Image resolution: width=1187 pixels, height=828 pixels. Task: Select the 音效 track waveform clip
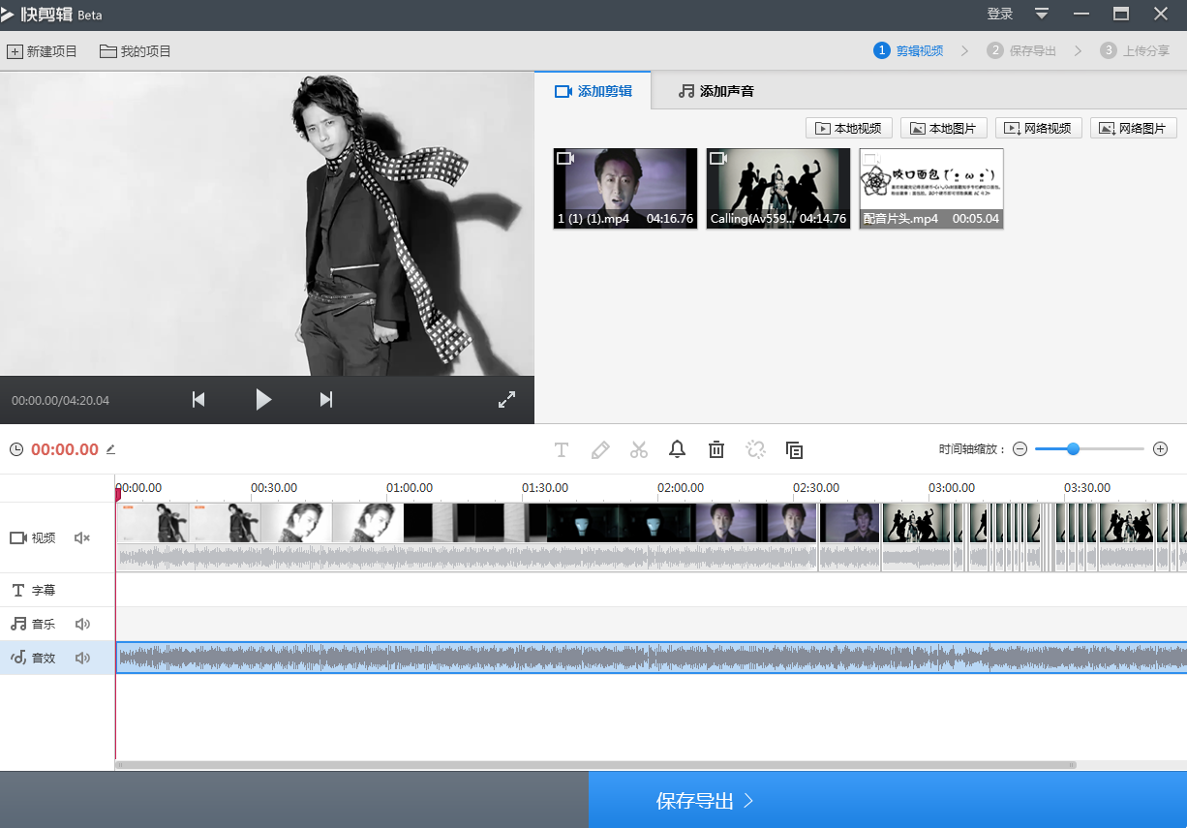point(652,658)
